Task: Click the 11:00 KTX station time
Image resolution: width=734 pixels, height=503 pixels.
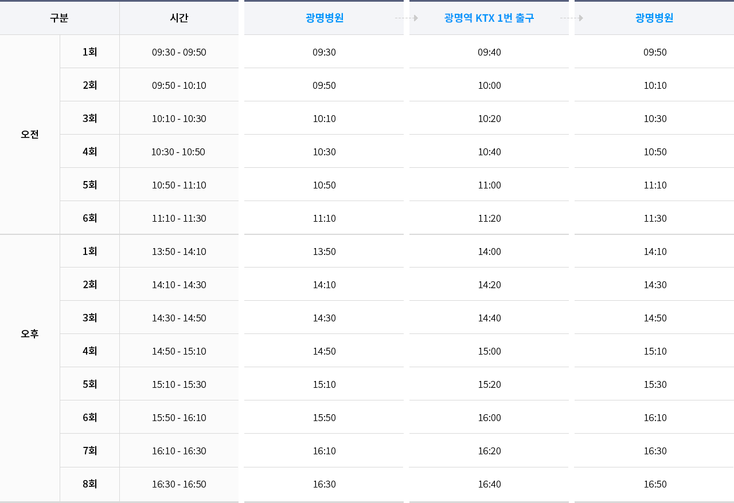Action: (x=489, y=185)
